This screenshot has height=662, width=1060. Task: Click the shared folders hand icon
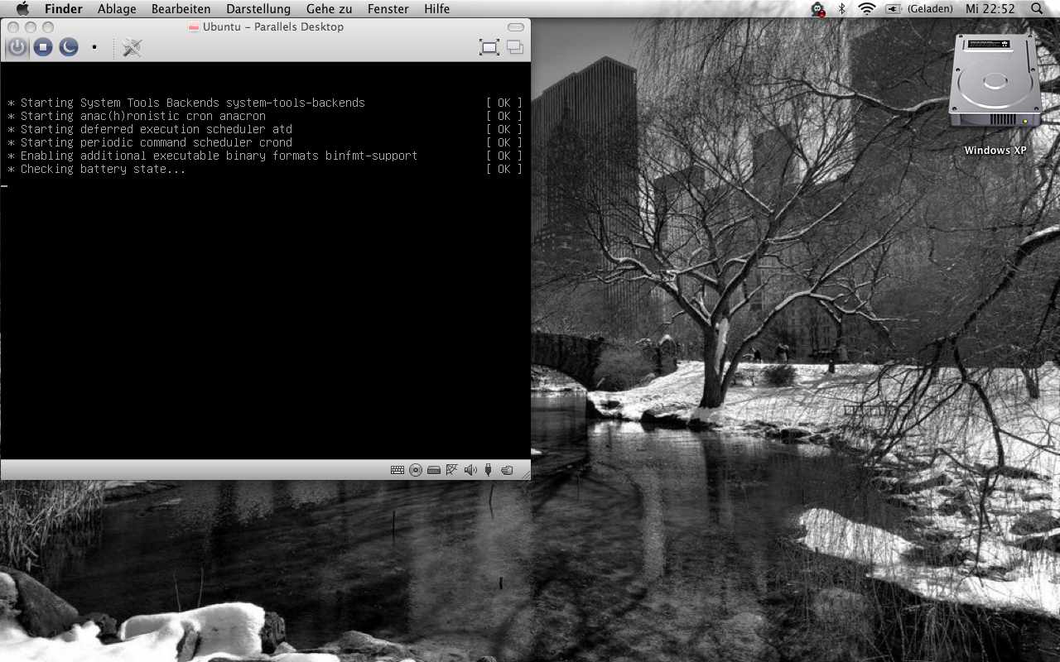[507, 470]
